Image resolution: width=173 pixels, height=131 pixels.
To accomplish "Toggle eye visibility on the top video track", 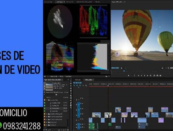I will pyautogui.click(x=83, y=98).
